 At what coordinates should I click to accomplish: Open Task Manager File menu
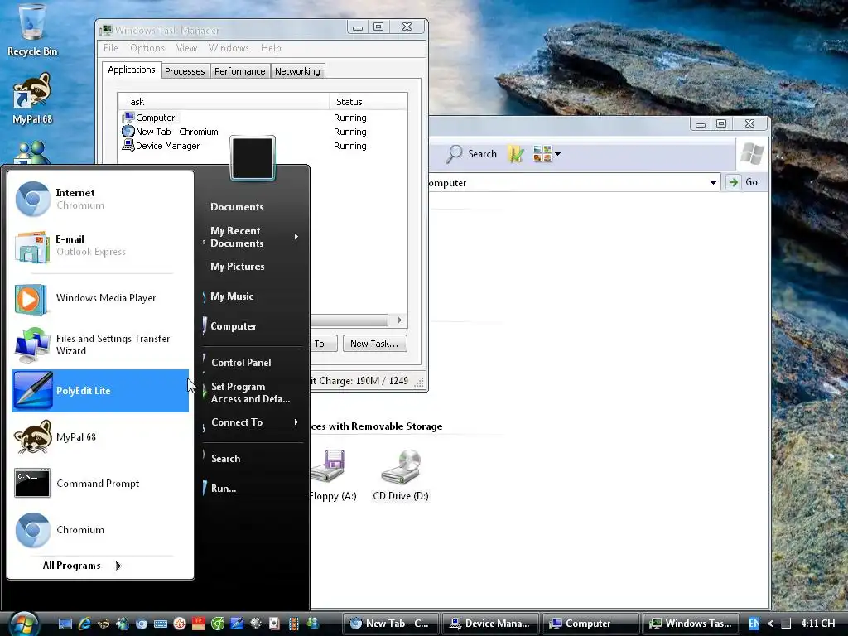(x=111, y=48)
